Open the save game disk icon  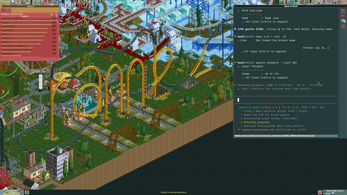point(13,2)
